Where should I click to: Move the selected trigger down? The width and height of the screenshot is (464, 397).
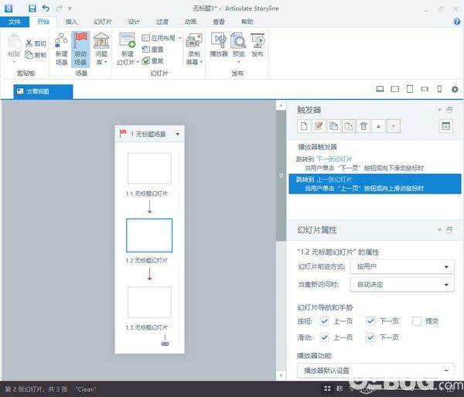click(x=394, y=126)
